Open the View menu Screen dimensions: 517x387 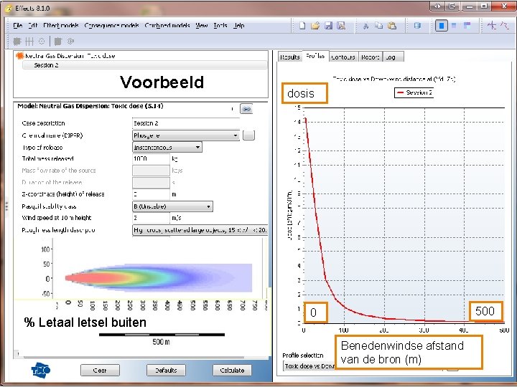click(x=202, y=26)
